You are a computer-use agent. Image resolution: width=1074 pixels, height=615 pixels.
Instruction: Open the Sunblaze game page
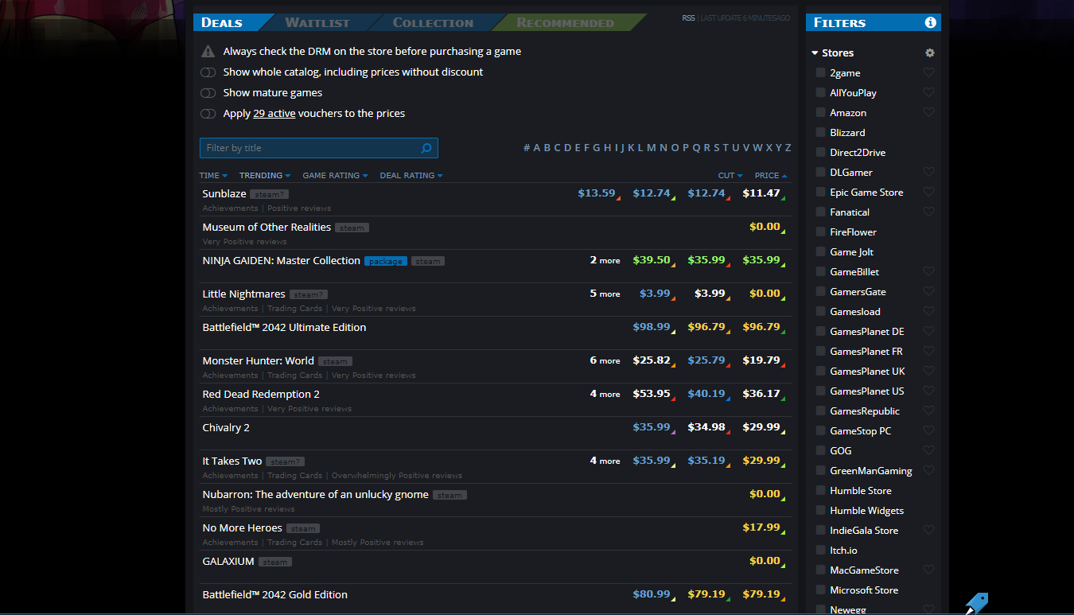pos(224,193)
